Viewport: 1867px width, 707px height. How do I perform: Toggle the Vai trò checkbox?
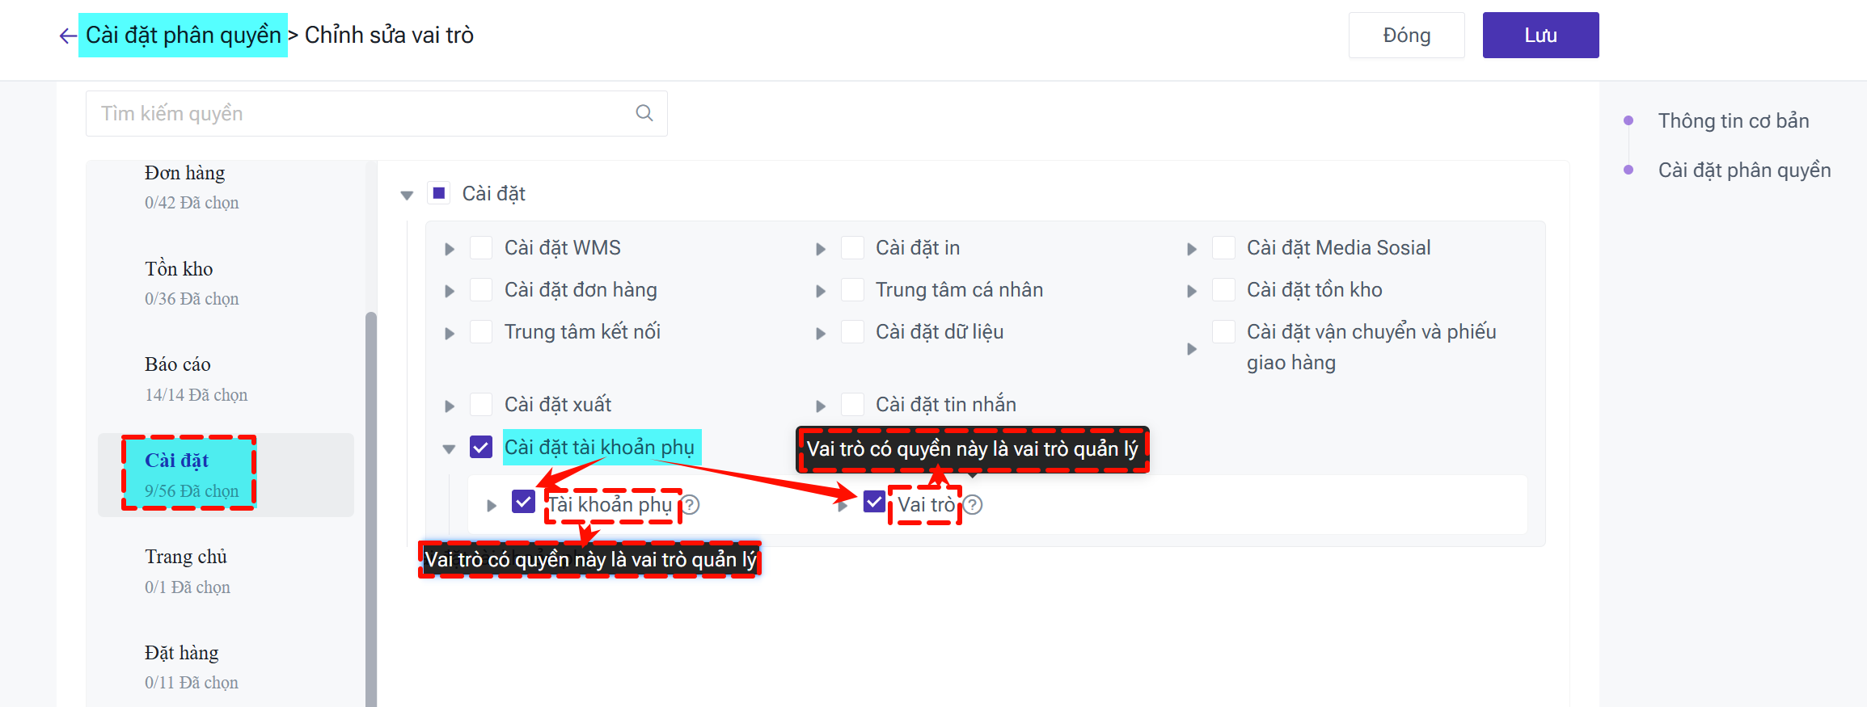coord(874,503)
